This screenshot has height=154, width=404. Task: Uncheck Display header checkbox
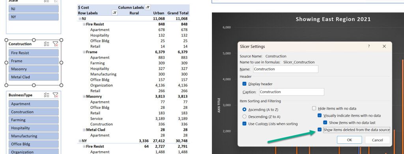(x=245, y=84)
